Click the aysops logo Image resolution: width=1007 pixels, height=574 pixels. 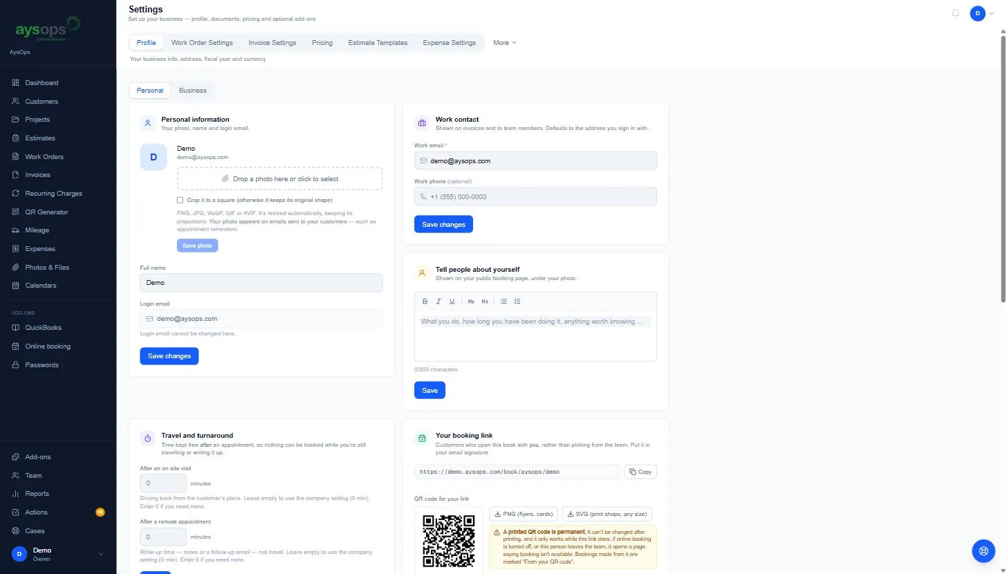click(x=48, y=30)
